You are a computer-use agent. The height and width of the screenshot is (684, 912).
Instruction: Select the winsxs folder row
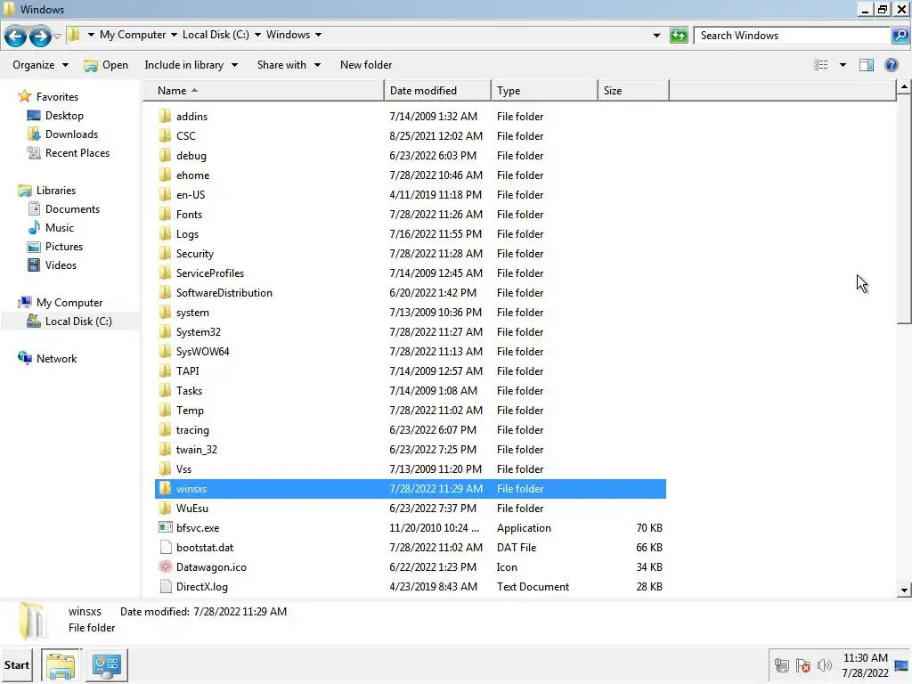[x=411, y=489]
